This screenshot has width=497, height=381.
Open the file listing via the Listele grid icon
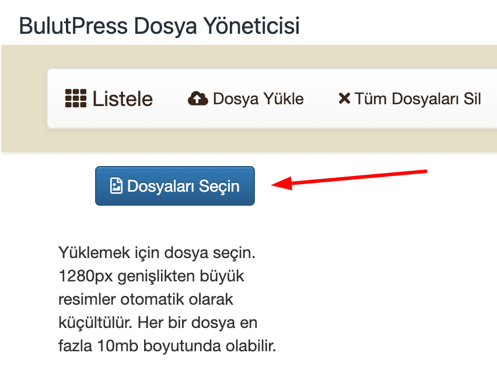(x=76, y=98)
